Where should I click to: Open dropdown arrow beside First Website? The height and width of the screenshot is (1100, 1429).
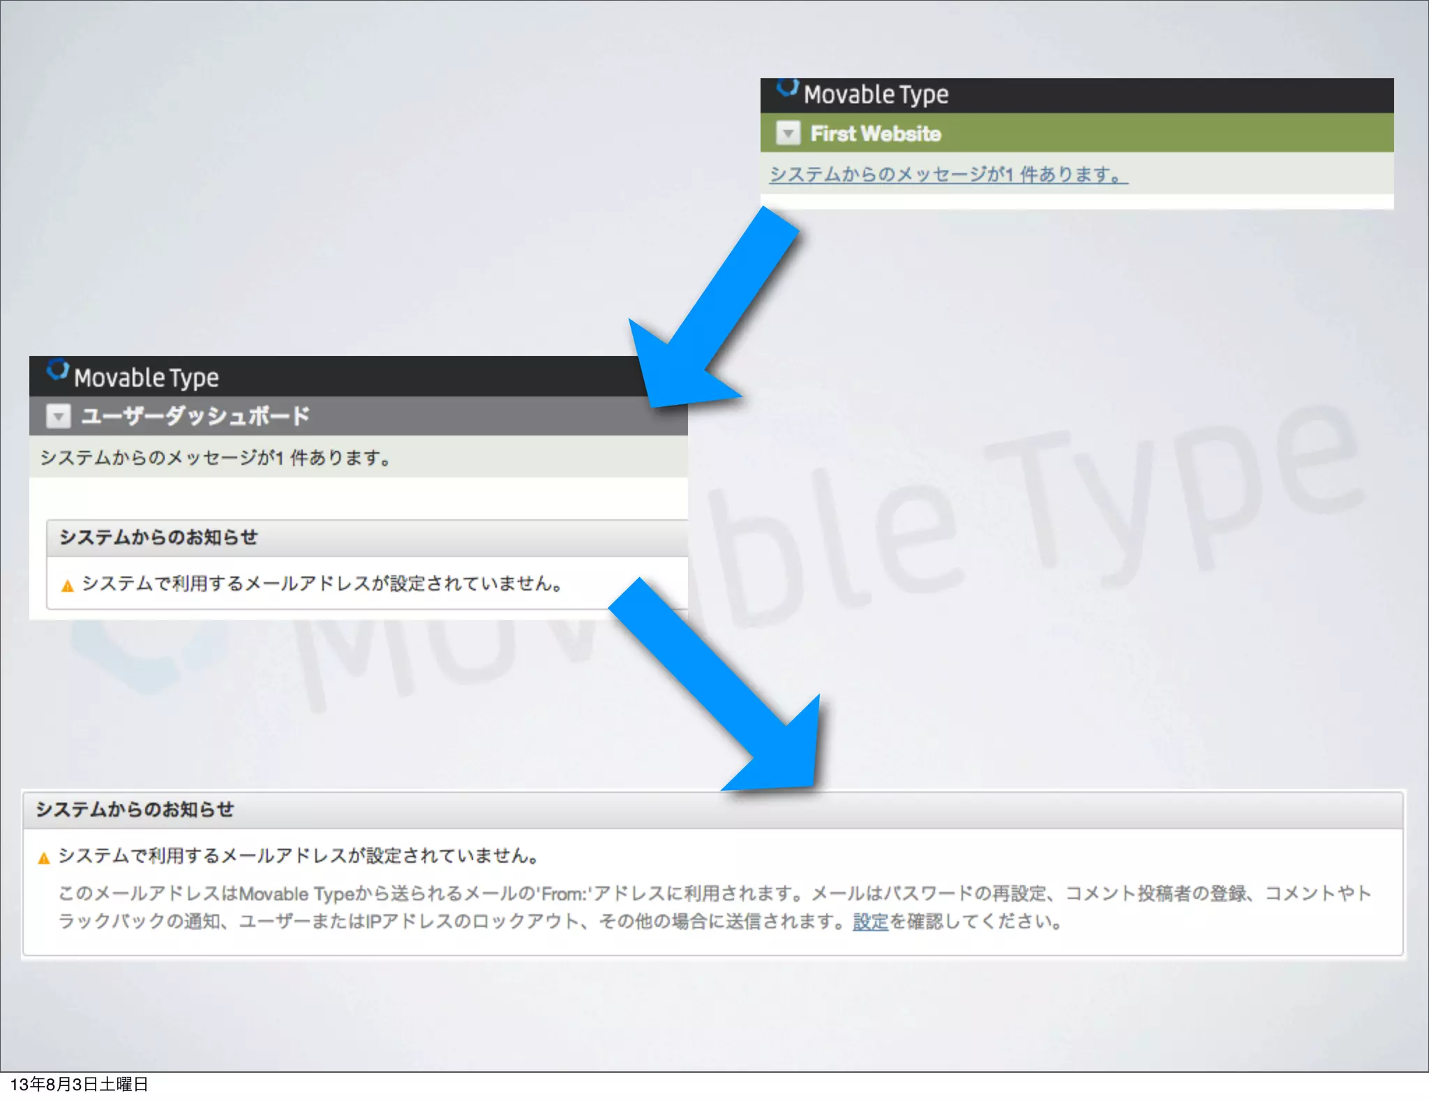(x=788, y=133)
